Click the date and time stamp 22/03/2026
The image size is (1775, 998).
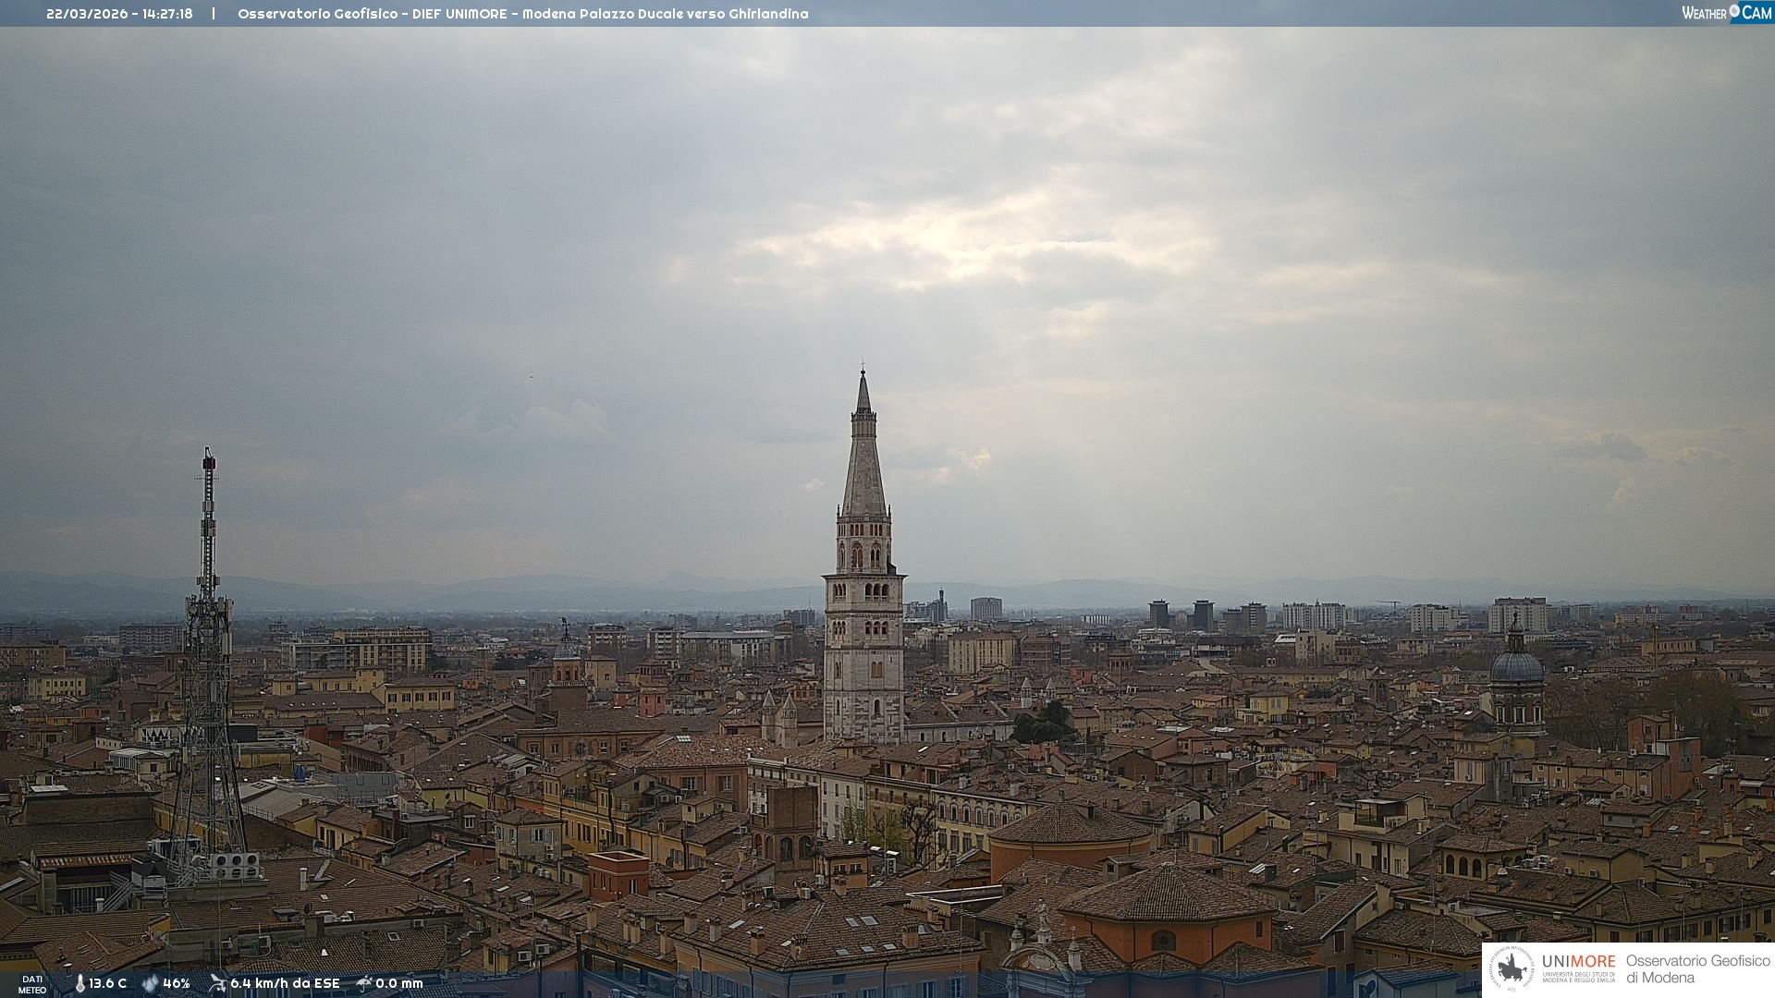(x=119, y=14)
